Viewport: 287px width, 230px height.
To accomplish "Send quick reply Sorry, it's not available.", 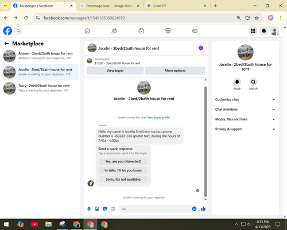I will pyautogui.click(x=123, y=180).
